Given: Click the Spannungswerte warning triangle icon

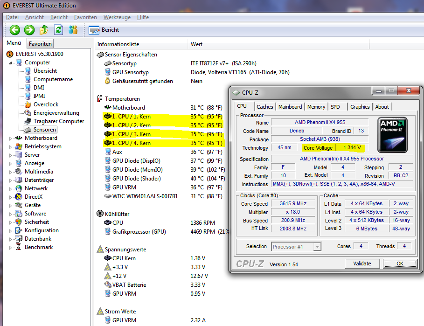Looking at the screenshot, I should point(100,249).
